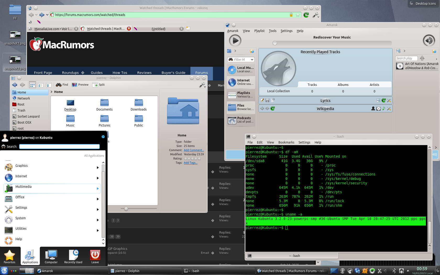Viewport: 440px width, 275px height.
Task: Toggle Dolphin Preview mode
Action: pyautogui.click(x=80, y=85)
